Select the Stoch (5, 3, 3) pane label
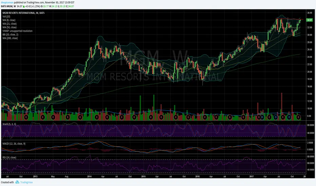The image size is (316, 186). click(9, 124)
